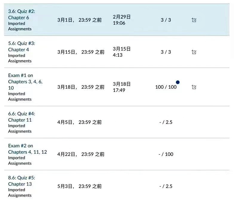The height and width of the screenshot is (204, 234).
Task: Open scoring details icon for Quiz #2 row
Action: (x=194, y=20)
